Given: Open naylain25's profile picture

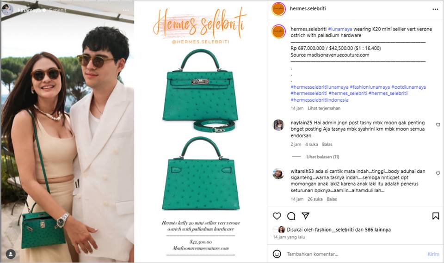Looking at the screenshot, I should [x=278, y=125].
